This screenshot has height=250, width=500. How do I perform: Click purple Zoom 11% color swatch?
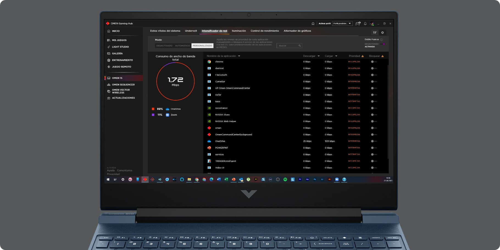click(x=153, y=115)
